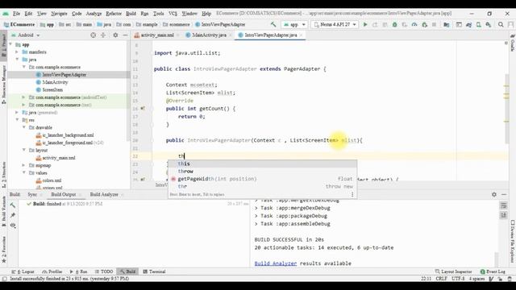Open the Favorites side tool tab

[3, 249]
